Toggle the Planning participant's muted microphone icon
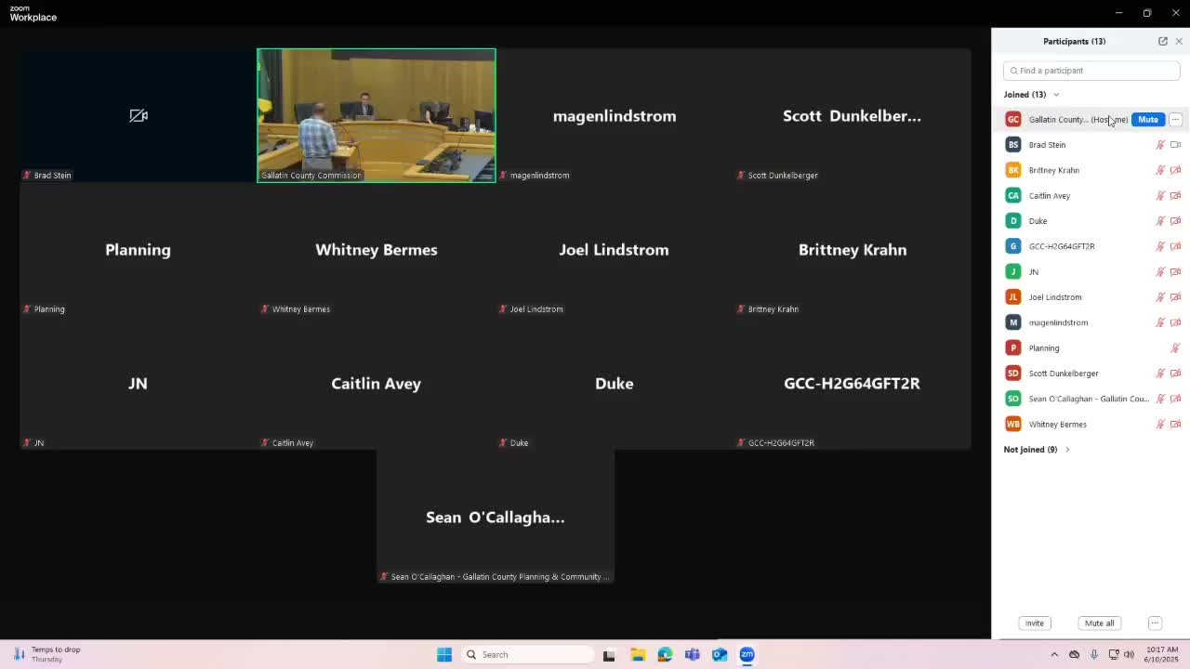 point(1175,348)
